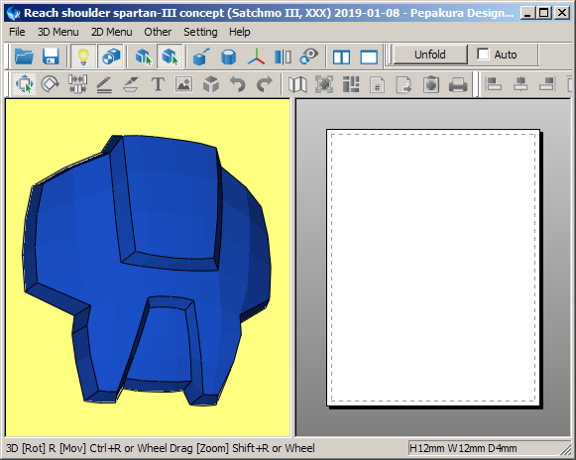Click the blue cylinder shape icon
The width and height of the screenshot is (576, 460).
(x=228, y=57)
